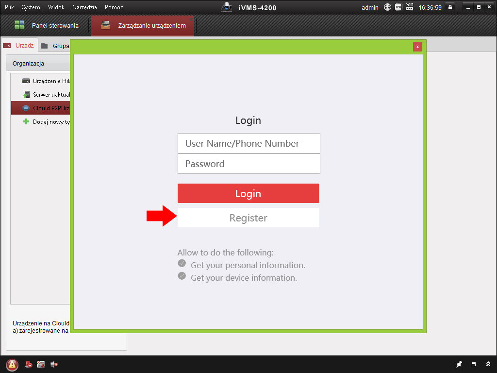Image resolution: width=497 pixels, height=373 pixels.
Task: Toggle the alarm sound speaker icon
Action: [x=54, y=364]
